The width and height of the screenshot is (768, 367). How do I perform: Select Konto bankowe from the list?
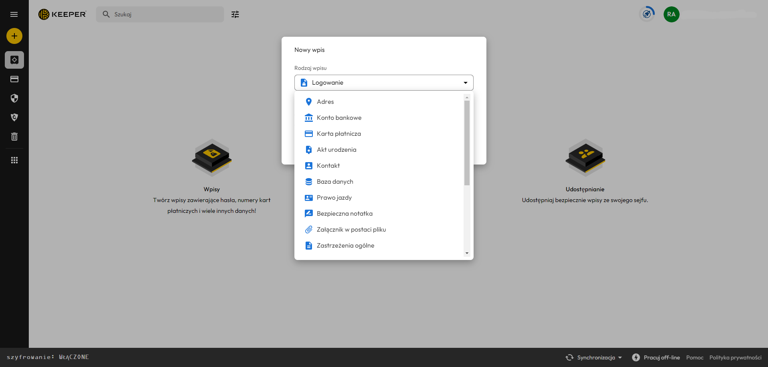(x=339, y=118)
